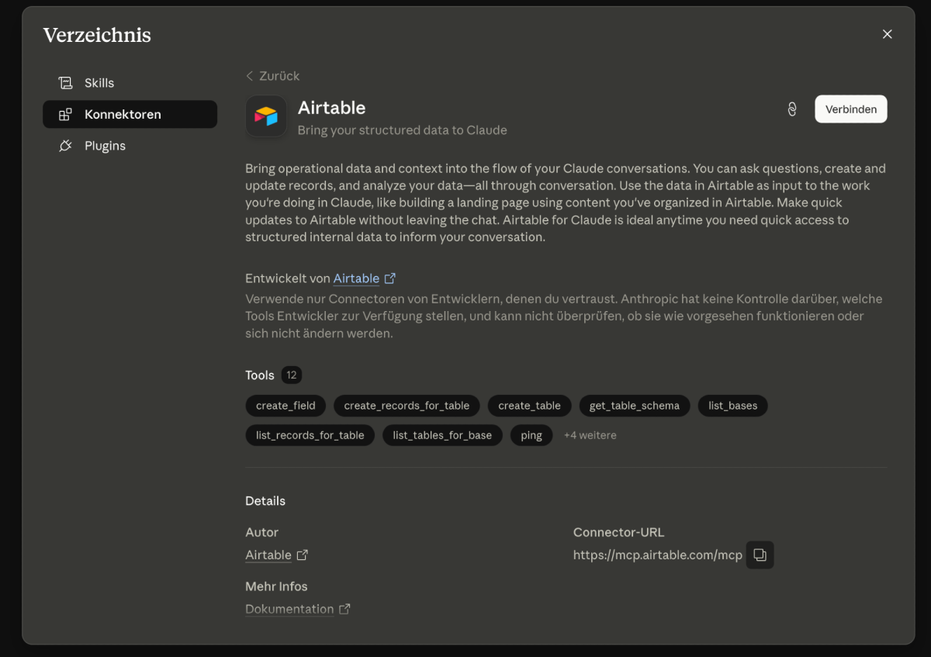Viewport: 931px width, 657px height.
Task: Click the URL text https://mcp.airtable.com/mcp
Action: coord(658,555)
